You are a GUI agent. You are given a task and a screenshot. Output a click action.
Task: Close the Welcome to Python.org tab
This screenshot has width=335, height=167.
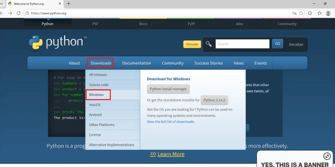(60, 4)
